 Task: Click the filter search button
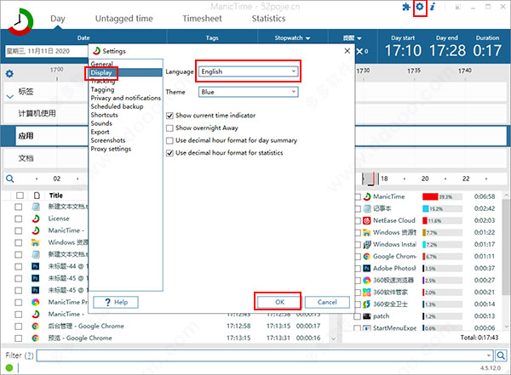point(502,355)
